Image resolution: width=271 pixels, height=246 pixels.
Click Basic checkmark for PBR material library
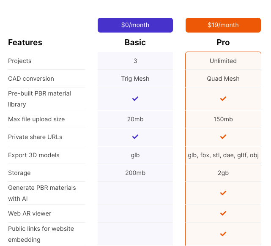(x=135, y=98)
